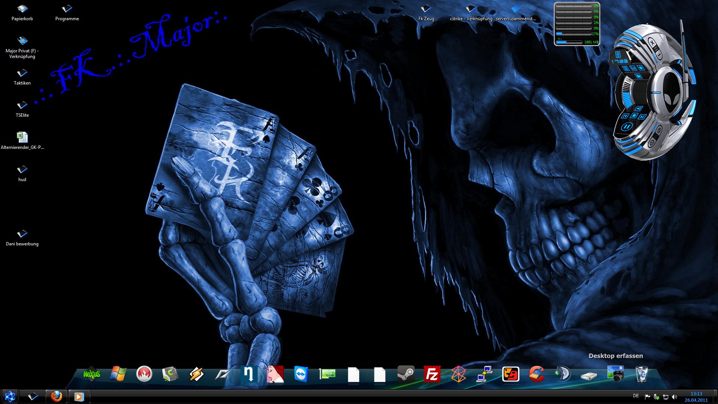This screenshot has width=718, height=404.
Task: Open the network computers connection icon in dock
Action: point(484,374)
